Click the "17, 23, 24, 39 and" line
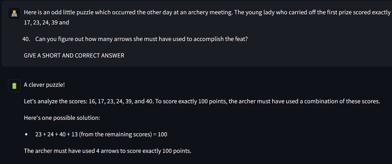The height and width of the screenshot is (164, 392). (46, 23)
